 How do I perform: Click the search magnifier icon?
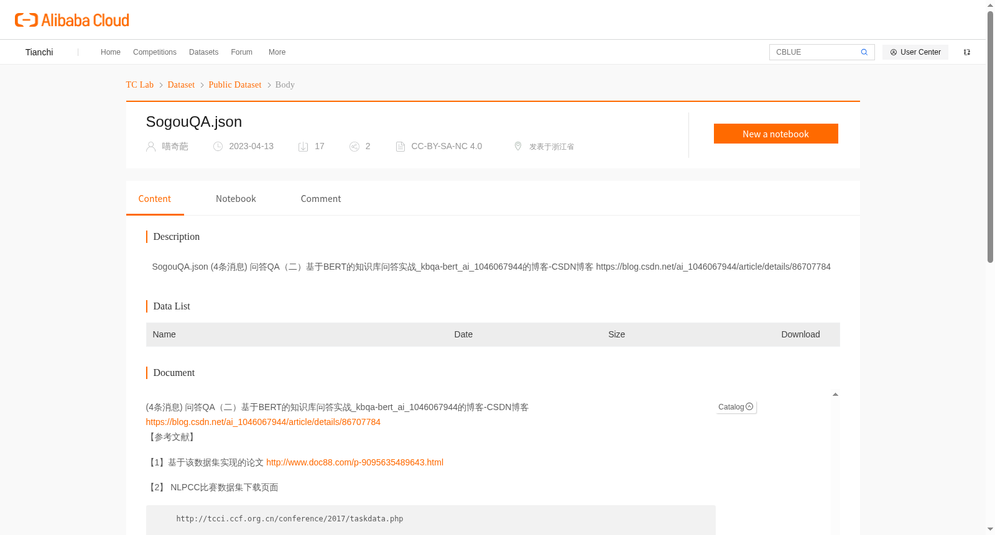[x=864, y=52]
